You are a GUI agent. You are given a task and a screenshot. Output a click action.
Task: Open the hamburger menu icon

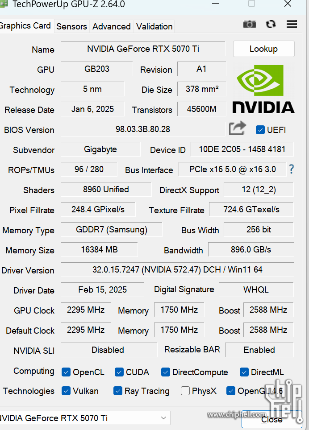point(292,24)
